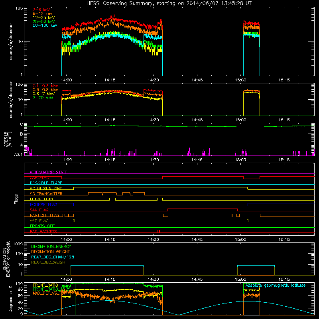Click the BAD_PACKETS spikes near 14:30
Screen dimensions: 319x319
tap(158, 231)
